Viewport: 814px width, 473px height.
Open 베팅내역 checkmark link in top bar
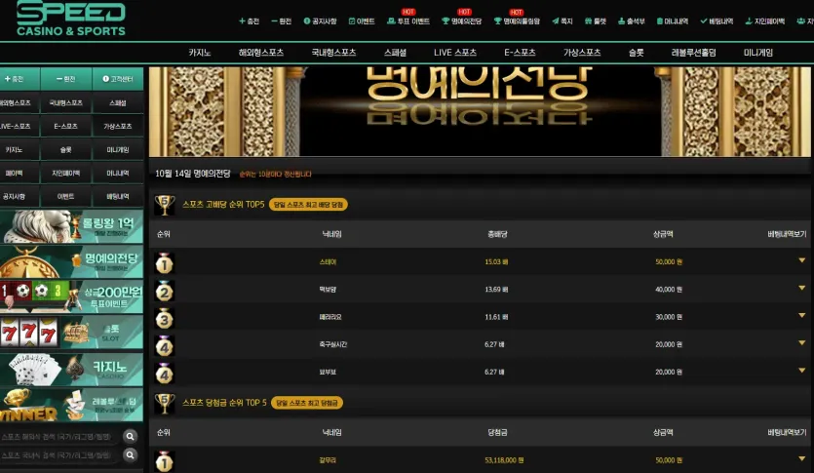click(717, 21)
